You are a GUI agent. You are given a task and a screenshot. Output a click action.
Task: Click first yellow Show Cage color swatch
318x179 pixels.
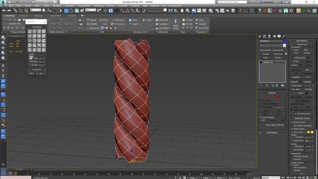[308, 132]
